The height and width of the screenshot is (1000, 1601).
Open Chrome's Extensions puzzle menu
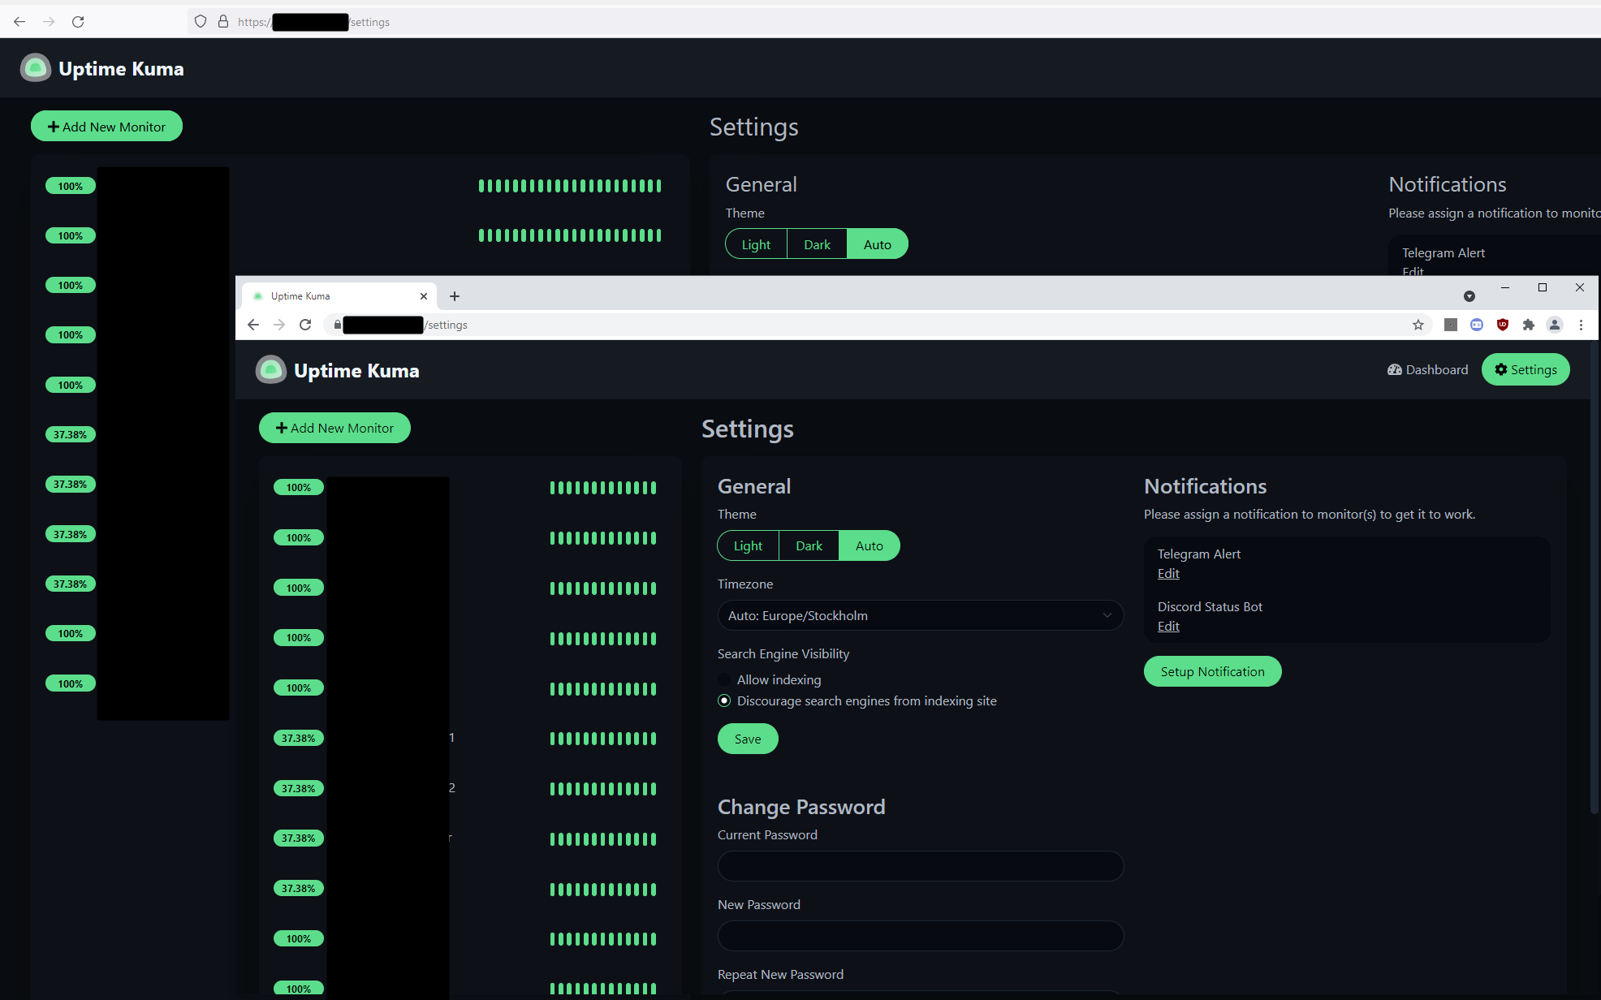point(1529,325)
